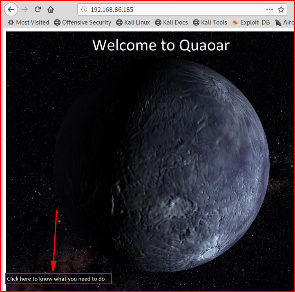295x292 pixels.
Task: Open the Exploit-DB bookmark
Action: point(251,22)
